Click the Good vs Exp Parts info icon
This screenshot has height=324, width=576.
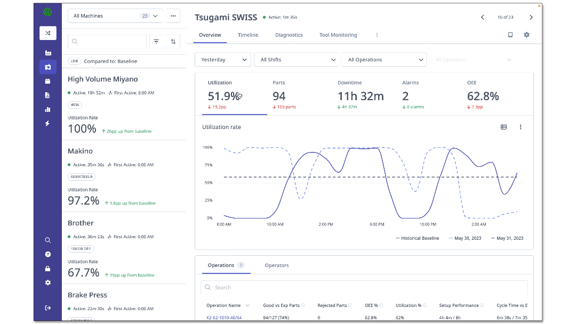pyautogui.click(x=303, y=305)
